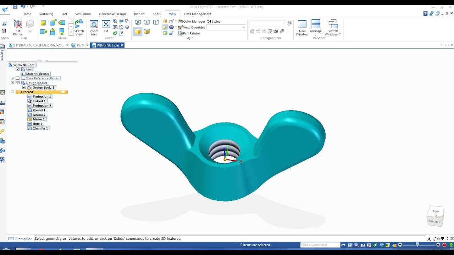Open the style selection combo box
The width and height of the screenshot is (454, 255).
(x=226, y=27)
